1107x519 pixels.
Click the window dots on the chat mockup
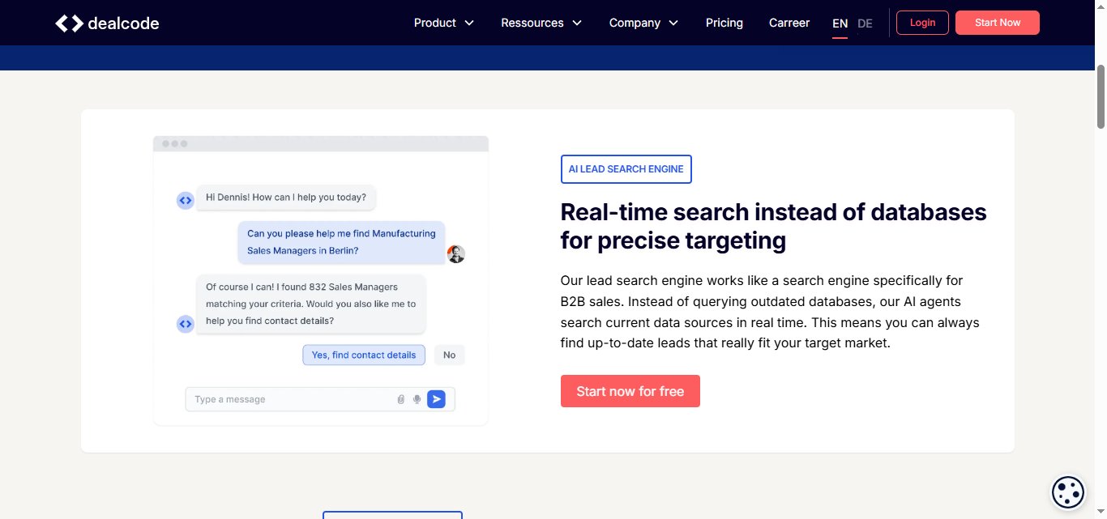(x=174, y=143)
